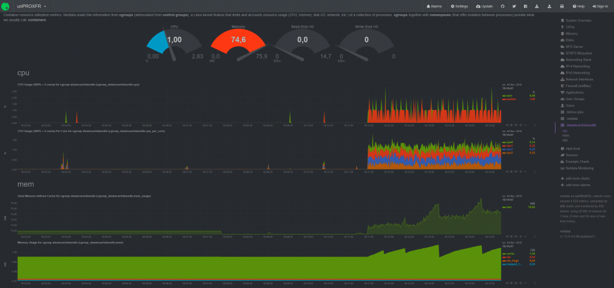
Task: Open the unPROXFR host dropdown
Action: 32,6
